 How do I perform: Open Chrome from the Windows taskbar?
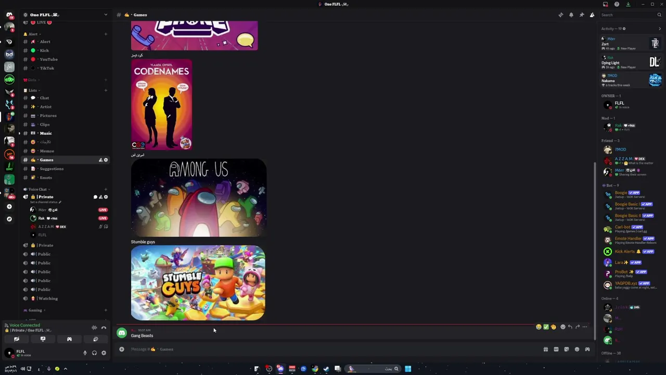[315, 369]
